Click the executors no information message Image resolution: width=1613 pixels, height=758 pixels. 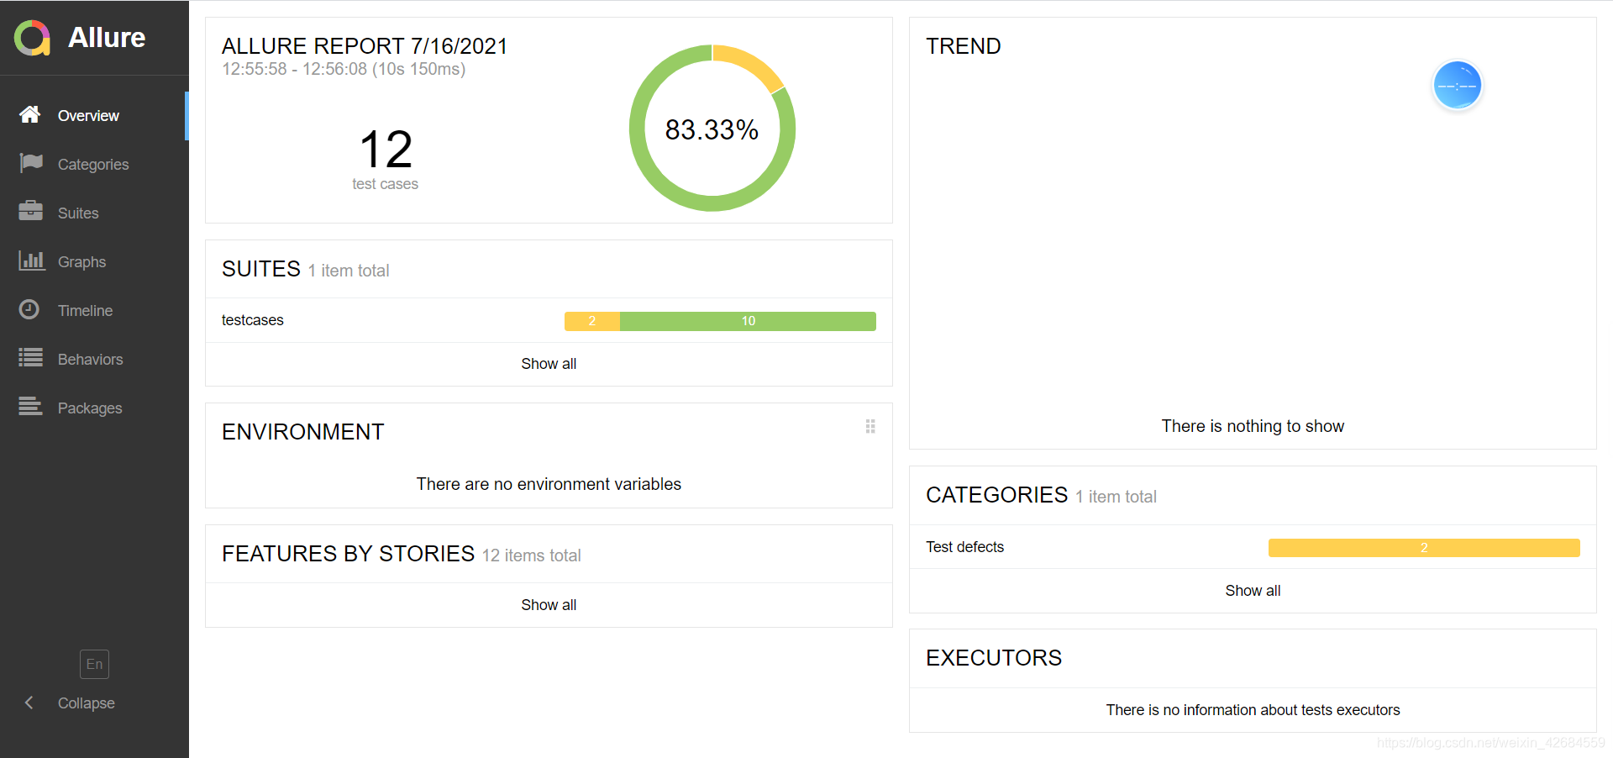coord(1253,710)
